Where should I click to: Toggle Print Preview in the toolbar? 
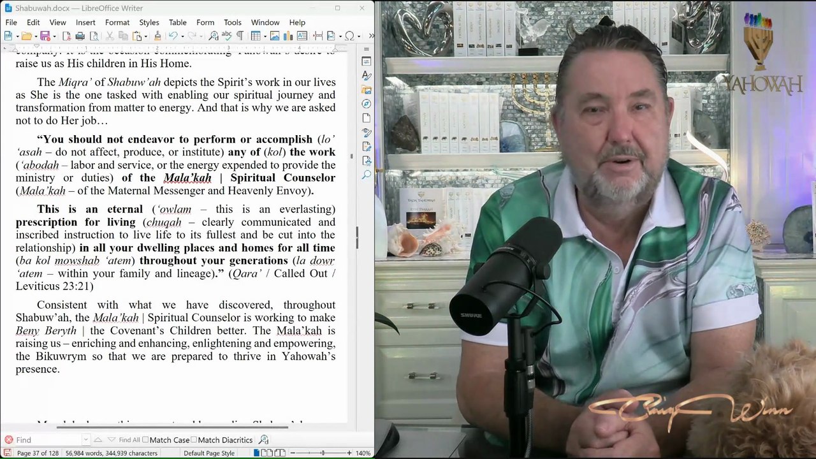(94, 36)
